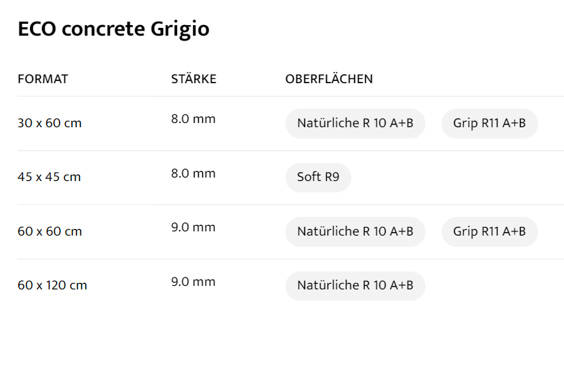
Task: Click the ECO concrete Grigio heading
Action: pyautogui.click(x=113, y=29)
